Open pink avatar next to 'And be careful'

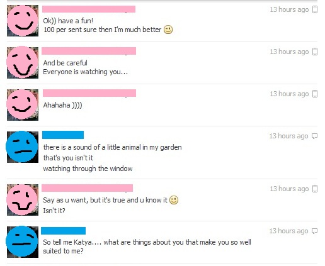(23, 63)
